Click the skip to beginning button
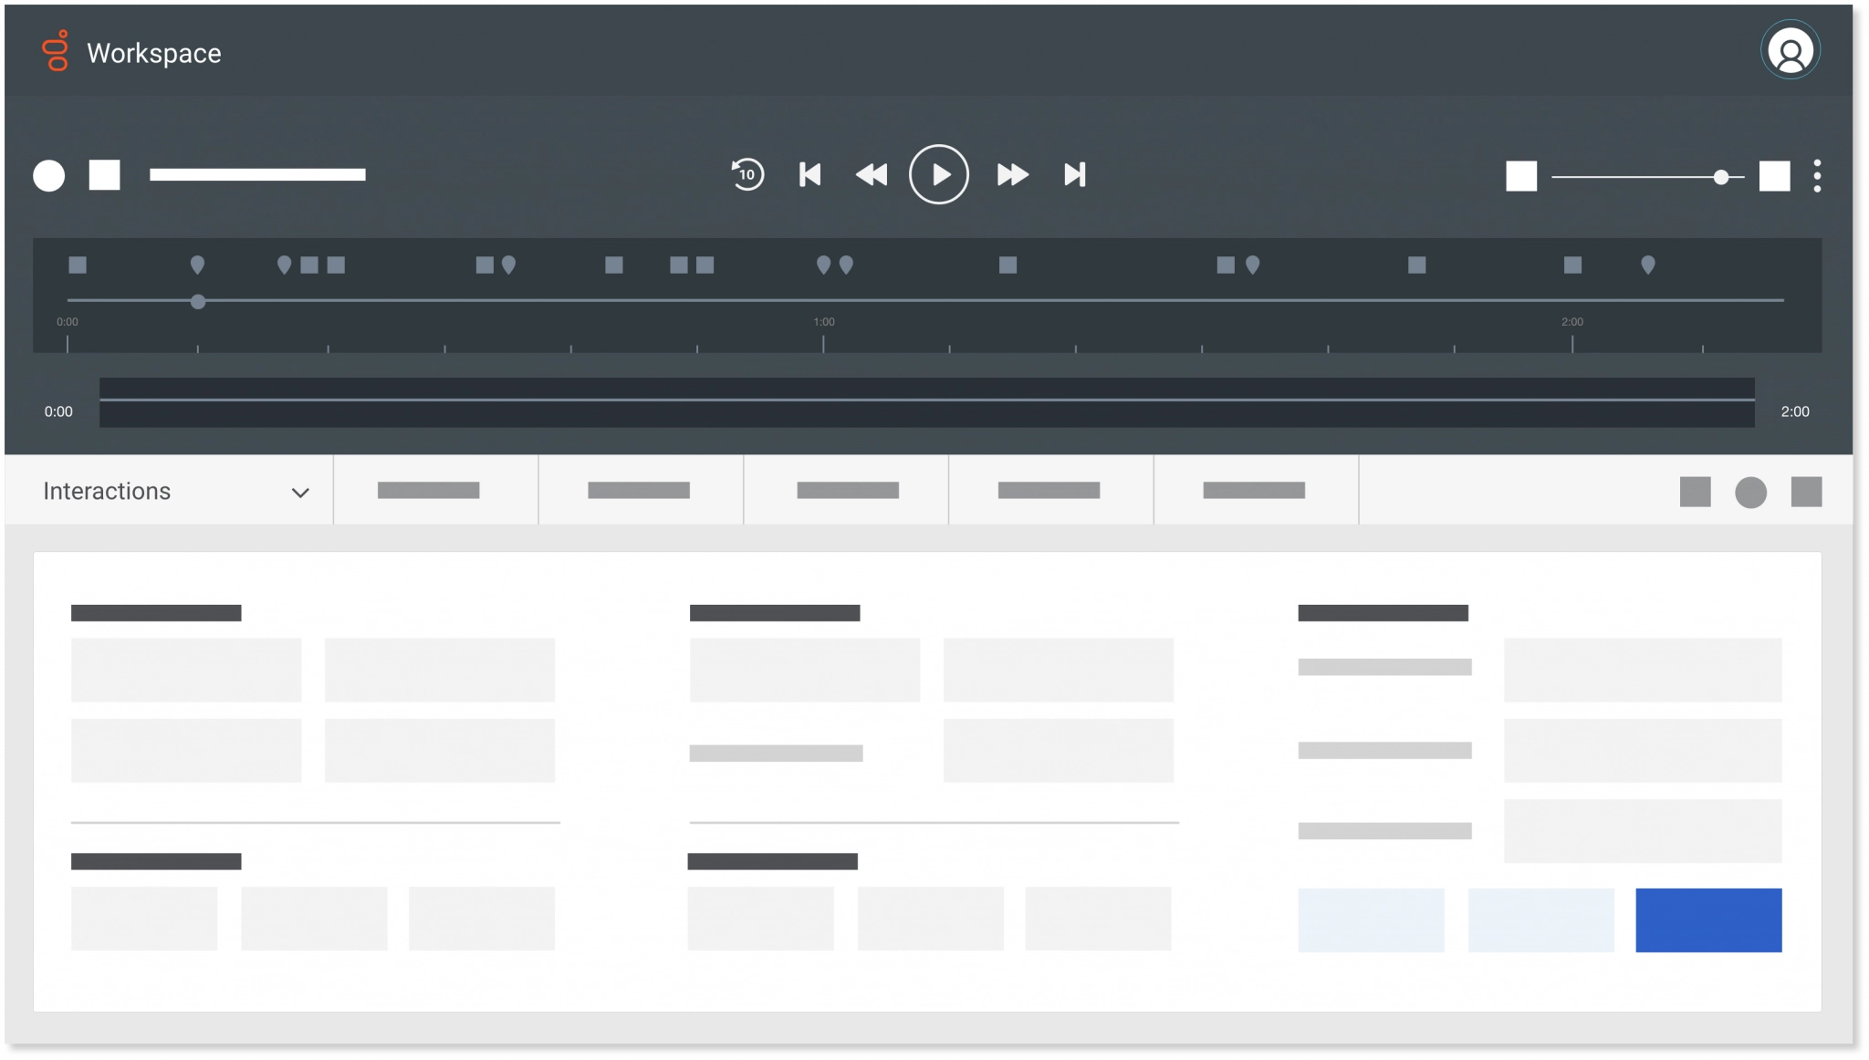Screen dimensions: 1869x1060 click(810, 173)
